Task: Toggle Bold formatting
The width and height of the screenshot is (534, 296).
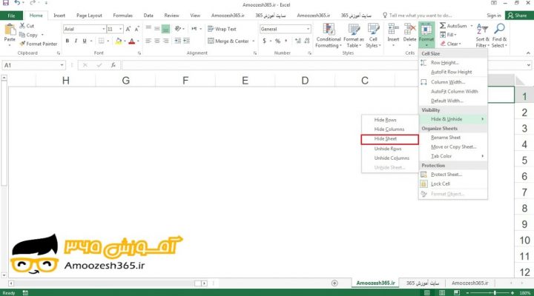Action: 67,41
